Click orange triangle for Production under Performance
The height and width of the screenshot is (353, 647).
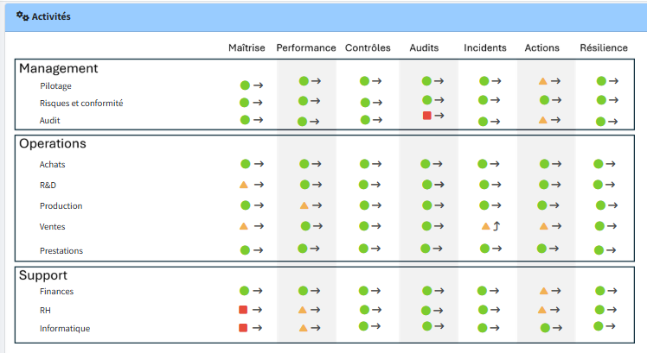[304, 205]
